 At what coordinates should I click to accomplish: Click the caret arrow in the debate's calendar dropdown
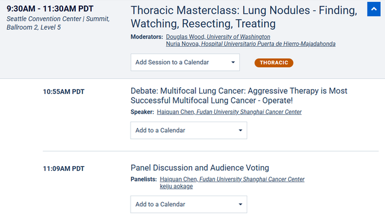241,131
